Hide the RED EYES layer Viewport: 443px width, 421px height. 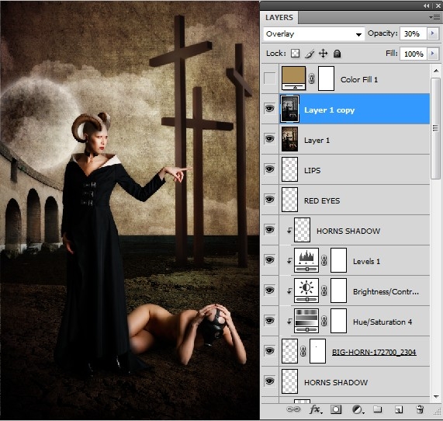point(269,200)
